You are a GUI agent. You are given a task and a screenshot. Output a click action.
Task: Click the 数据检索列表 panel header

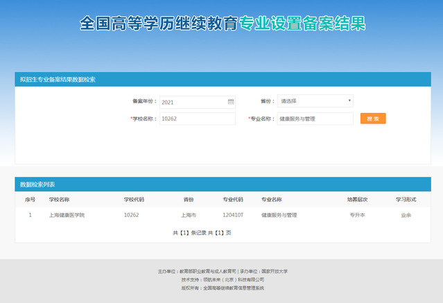tap(37, 184)
